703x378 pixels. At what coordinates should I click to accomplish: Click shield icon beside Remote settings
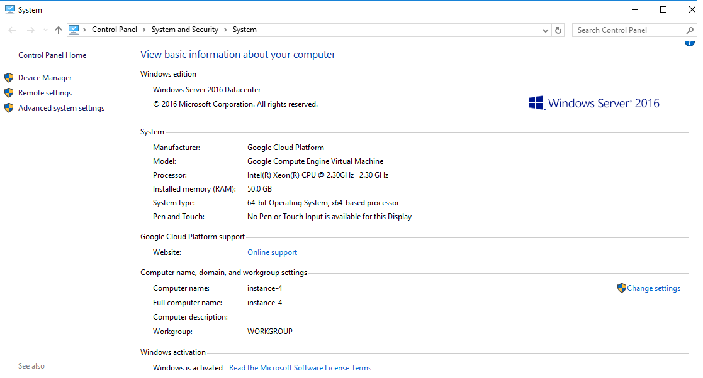click(x=9, y=92)
